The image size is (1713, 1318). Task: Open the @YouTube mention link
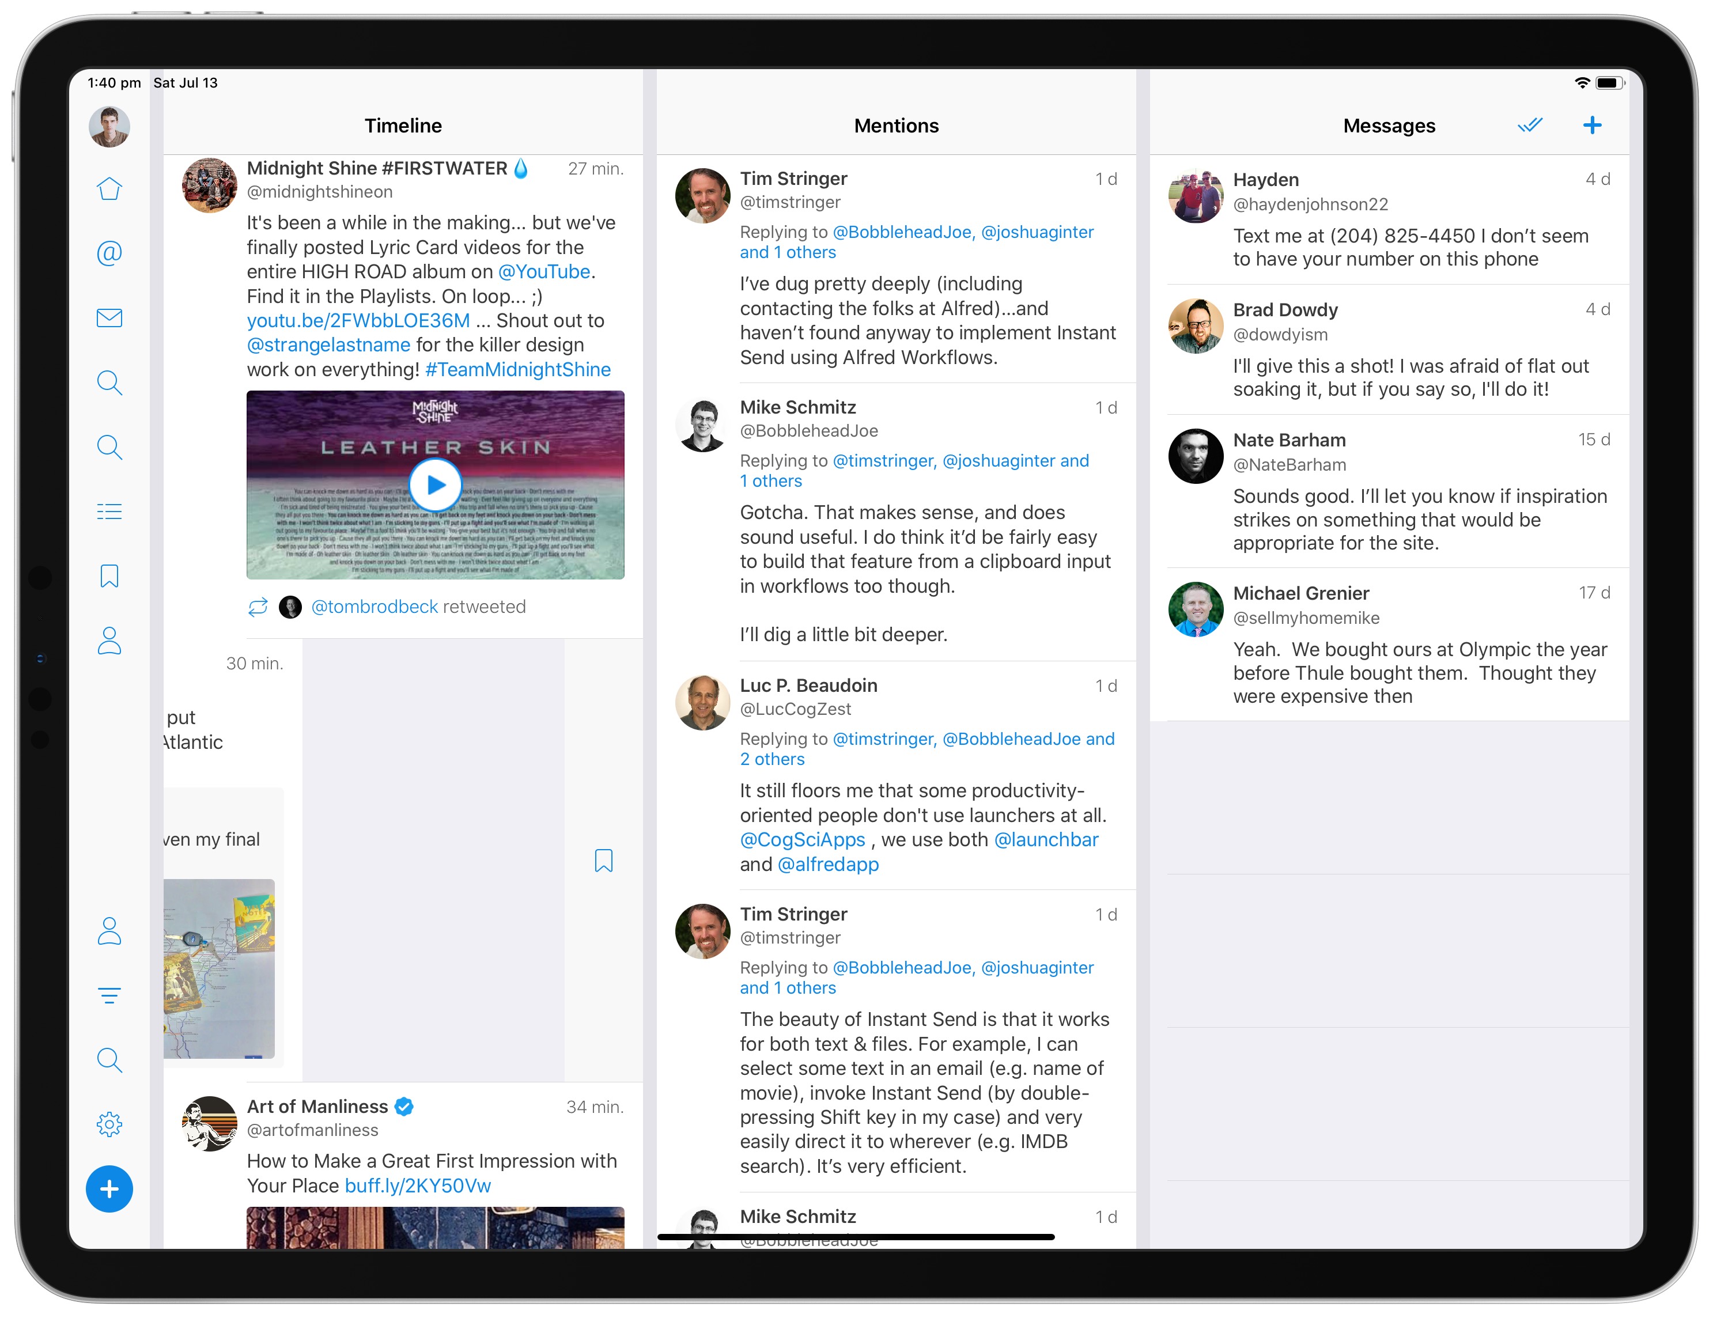(x=544, y=271)
